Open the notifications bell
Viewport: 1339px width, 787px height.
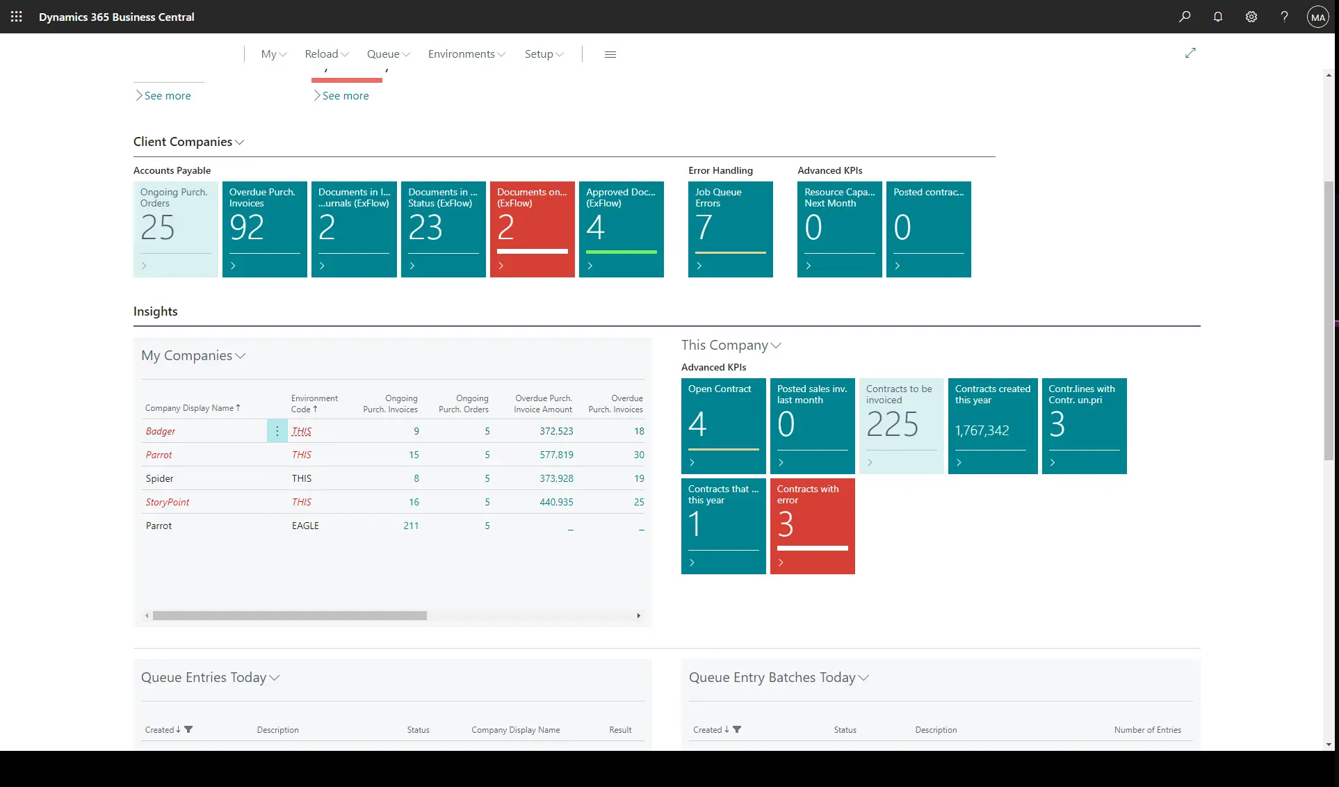pos(1218,17)
